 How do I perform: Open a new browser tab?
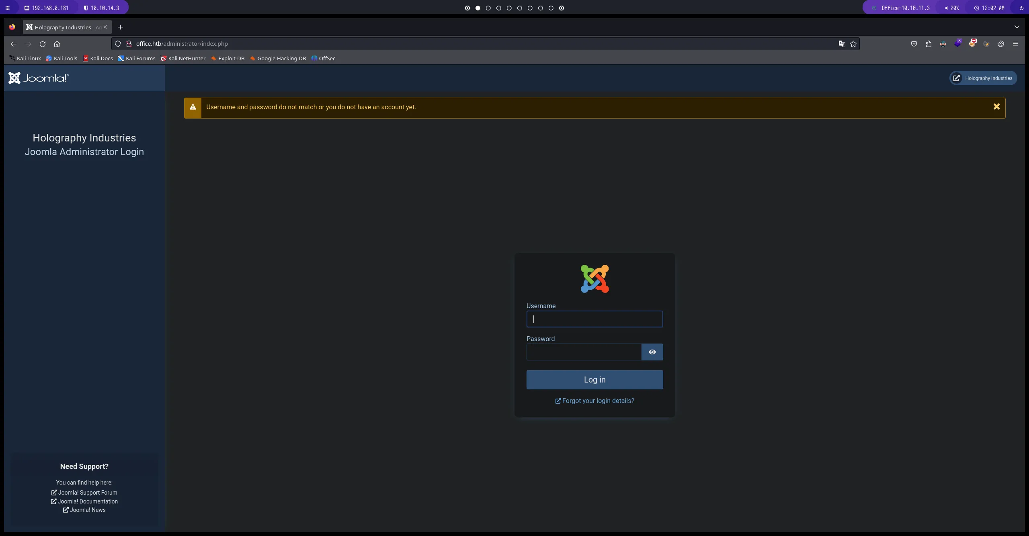[x=120, y=27]
